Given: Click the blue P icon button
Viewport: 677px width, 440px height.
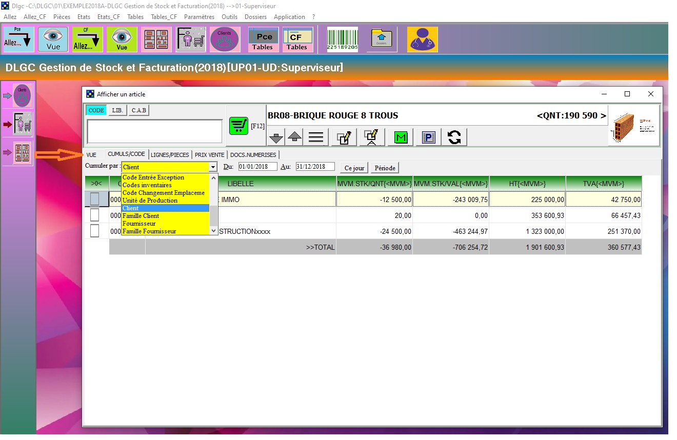Looking at the screenshot, I should click(428, 137).
